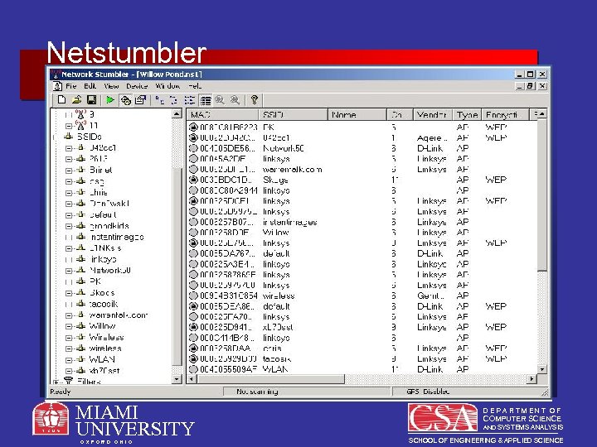Click the lock icon on tacosik row
The height and width of the screenshot is (447, 597).
(x=193, y=358)
